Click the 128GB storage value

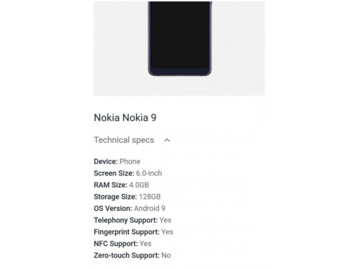click(x=150, y=197)
